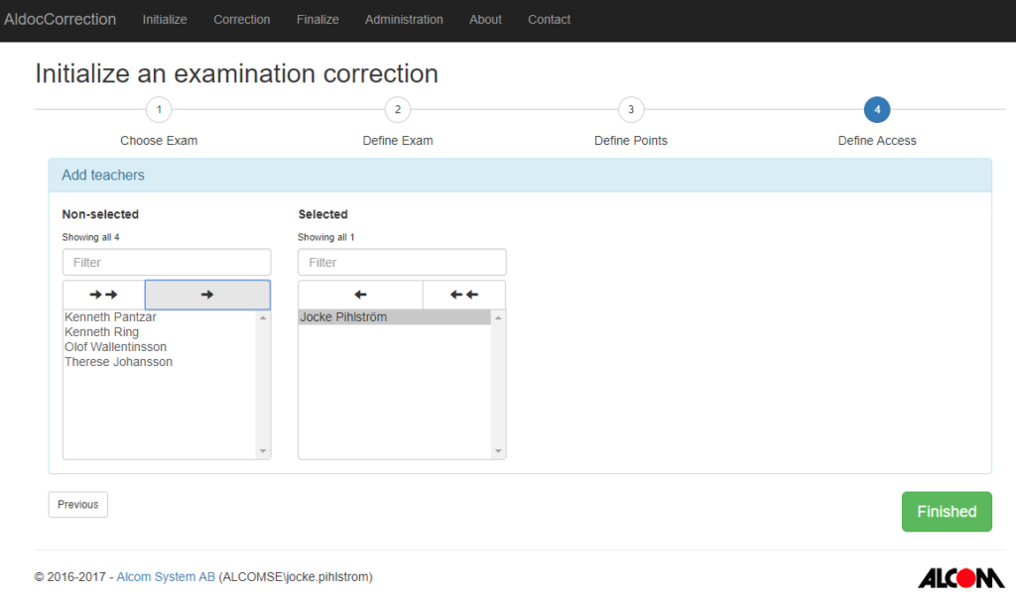Viewport: 1016px width, 603px height.
Task: Click the move all right double-arrow button
Action: [104, 295]
